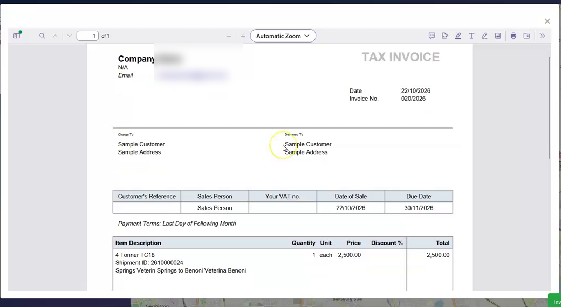
Task: Select the add image tool
Action: (x=498, y=36)
